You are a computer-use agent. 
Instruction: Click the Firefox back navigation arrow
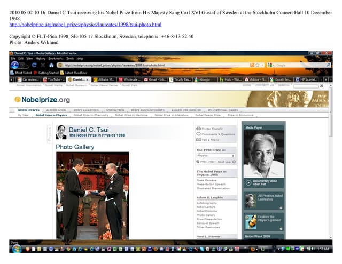[x=15, y=65]
